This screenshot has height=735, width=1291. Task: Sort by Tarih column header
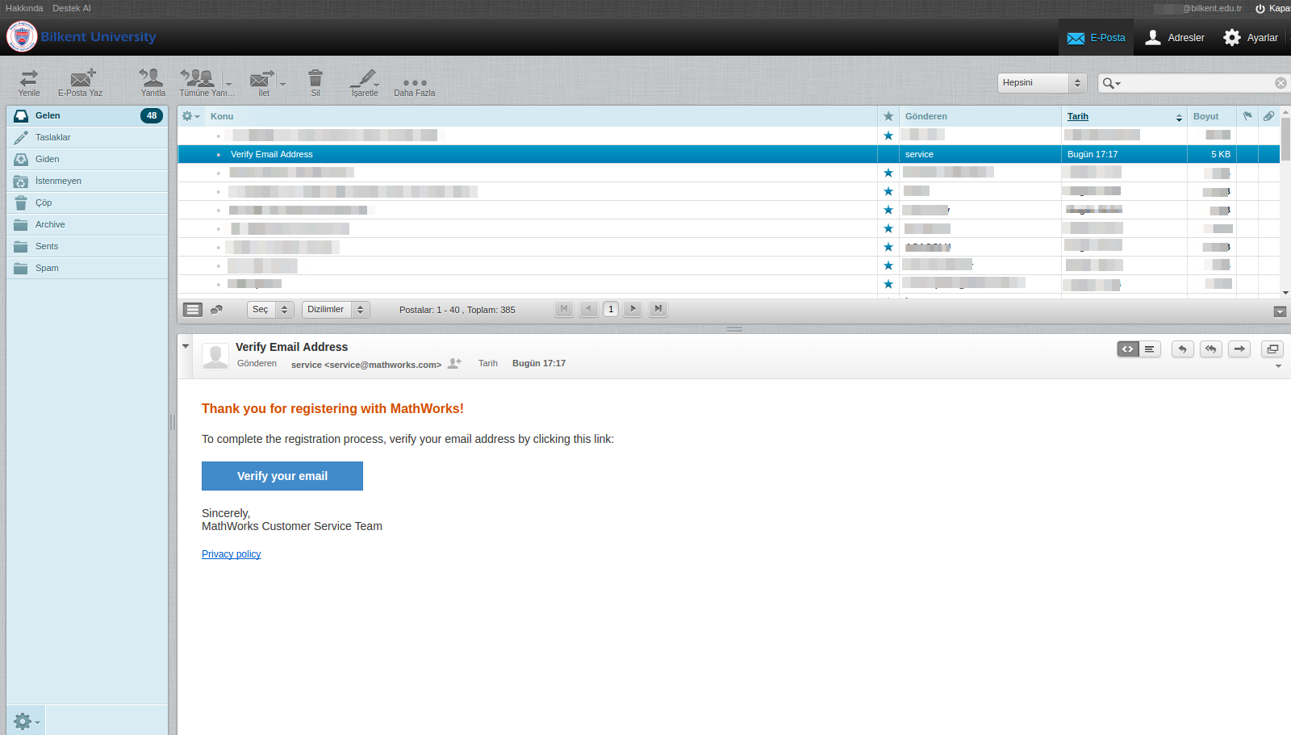tap(1124, 116)
